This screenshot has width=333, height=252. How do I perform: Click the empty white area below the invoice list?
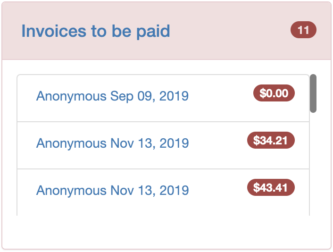click(x=165, y=231)
